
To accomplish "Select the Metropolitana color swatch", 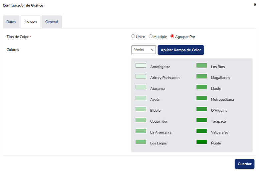I will [x=202, y=98].
